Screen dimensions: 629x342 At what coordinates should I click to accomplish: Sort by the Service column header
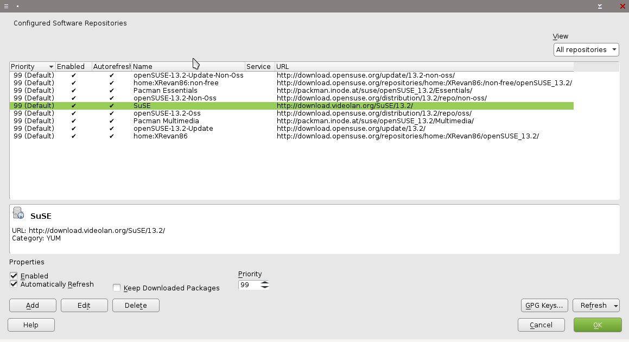click(259, 67)
